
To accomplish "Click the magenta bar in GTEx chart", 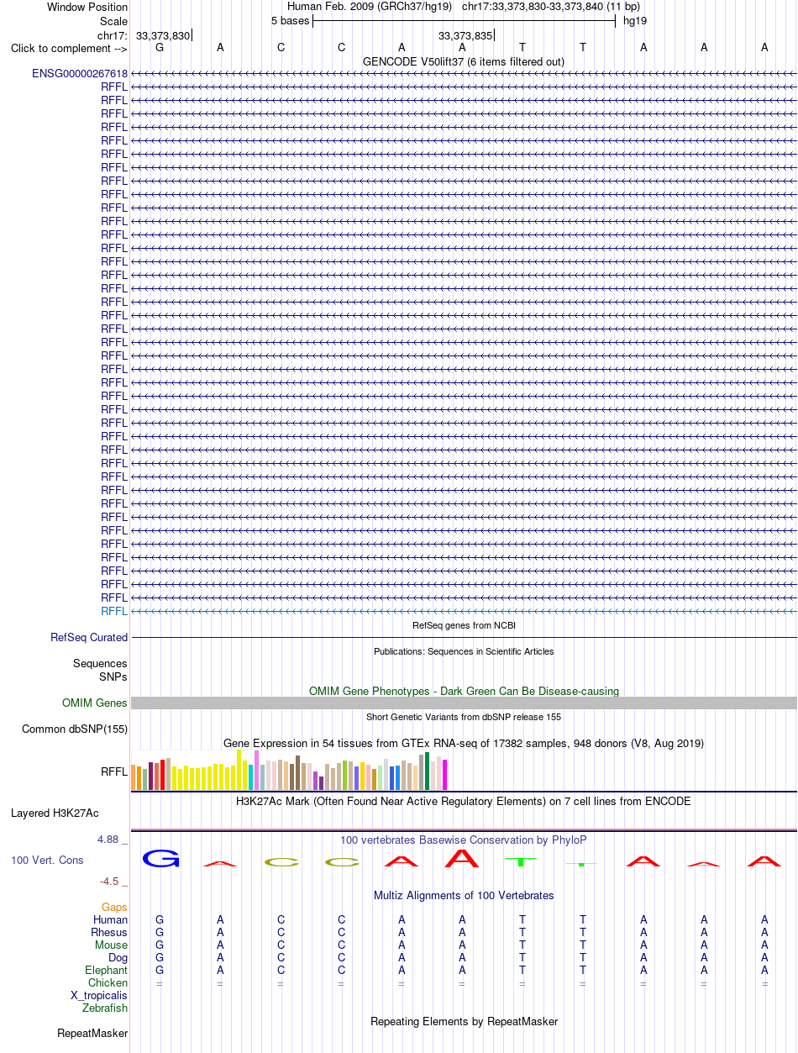I will [x=445, y=774].
